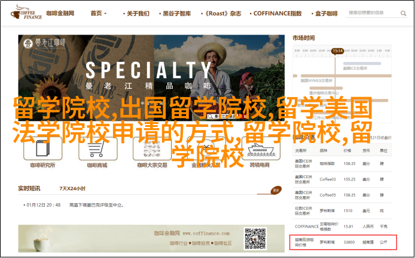The image size is (415, 258).
Task: Open the 咖啡大宗交易 coffee beans icon
Action: 152,149
